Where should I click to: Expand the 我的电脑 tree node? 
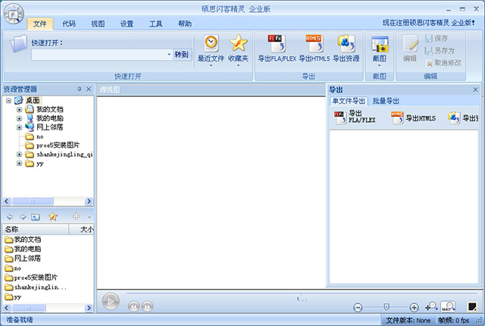[x=20, y=118]
